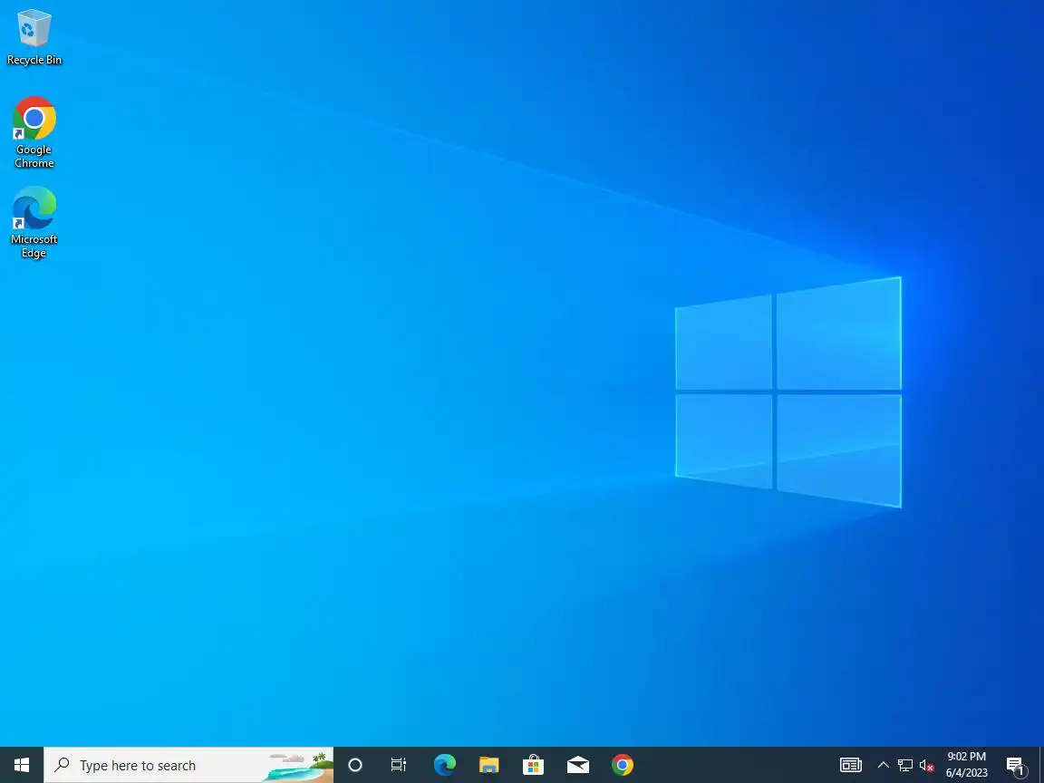
Task: Open the Windows Start menu
Action: [x=22, y=765]
